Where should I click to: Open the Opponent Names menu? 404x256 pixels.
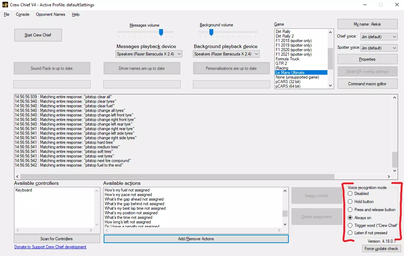[51, 14]
